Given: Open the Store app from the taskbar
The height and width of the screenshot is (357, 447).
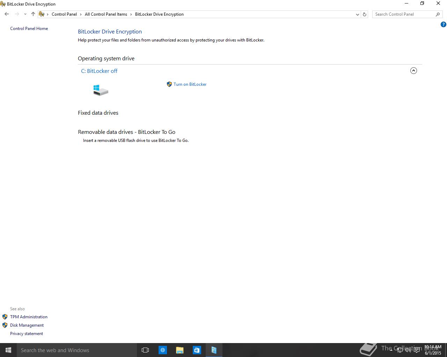Looking at the screenshot, I should coord(197,350).
